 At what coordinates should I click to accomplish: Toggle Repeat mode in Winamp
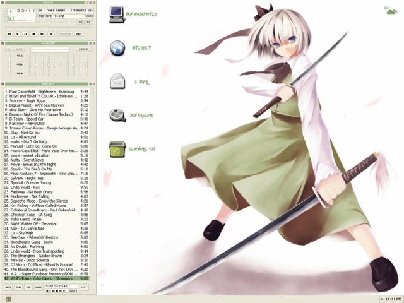coord(79,33)
